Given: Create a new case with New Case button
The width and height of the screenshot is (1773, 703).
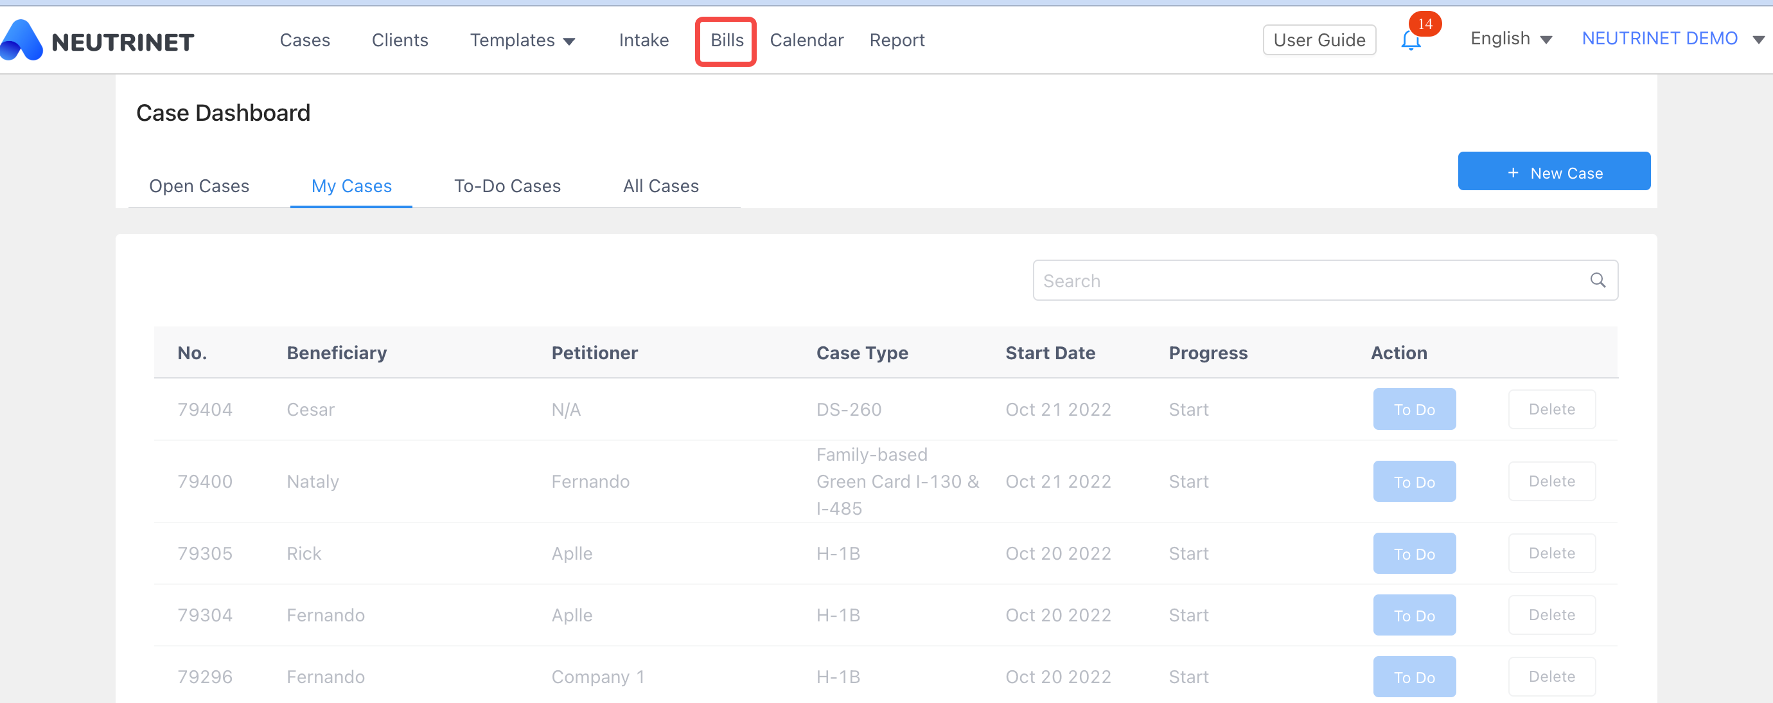Looking at the screenshot, I should click(1553, 172).
